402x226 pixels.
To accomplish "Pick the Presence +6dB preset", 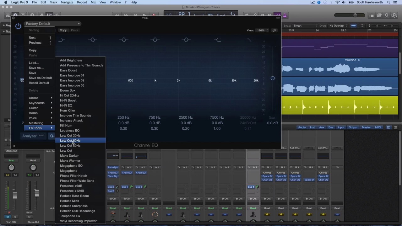I will 81,186.
